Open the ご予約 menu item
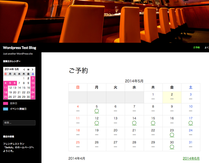209x163 pixels. pos(196,47)
